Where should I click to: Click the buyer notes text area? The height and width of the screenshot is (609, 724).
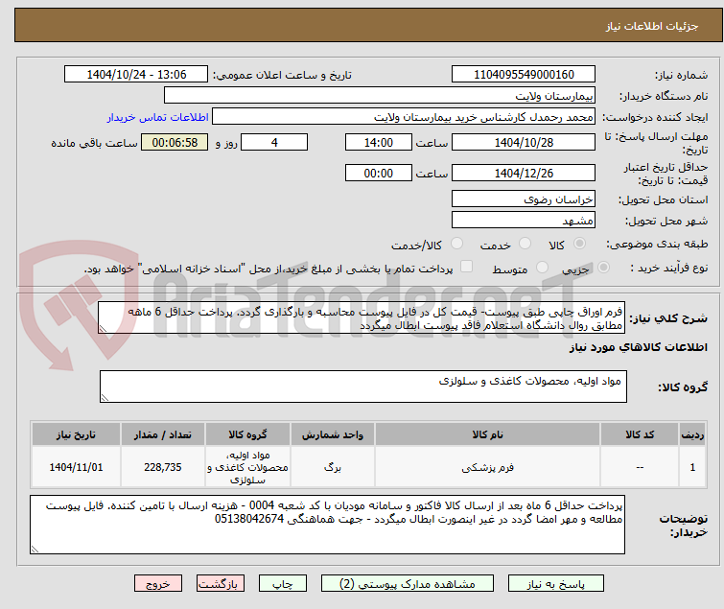click(x=327, y=525)
